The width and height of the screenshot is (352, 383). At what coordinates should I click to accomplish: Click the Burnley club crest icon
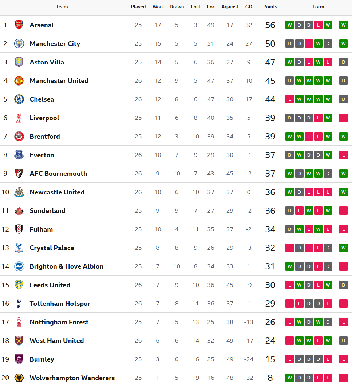tap(19, 359)
